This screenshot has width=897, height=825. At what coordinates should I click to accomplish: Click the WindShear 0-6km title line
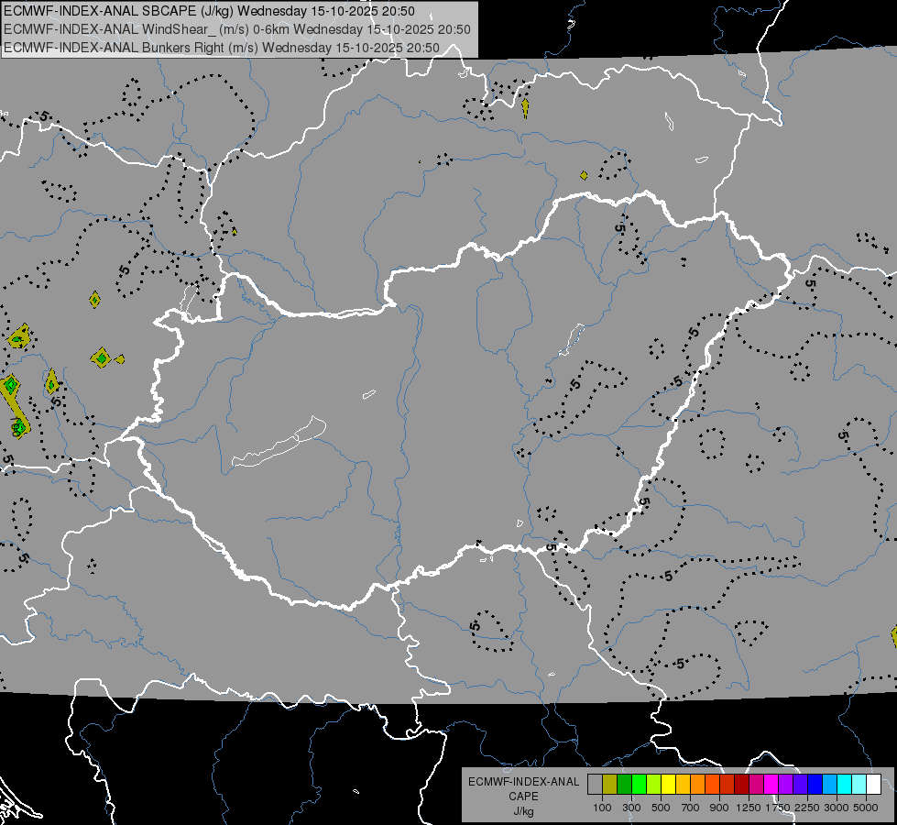pos(237,29)
